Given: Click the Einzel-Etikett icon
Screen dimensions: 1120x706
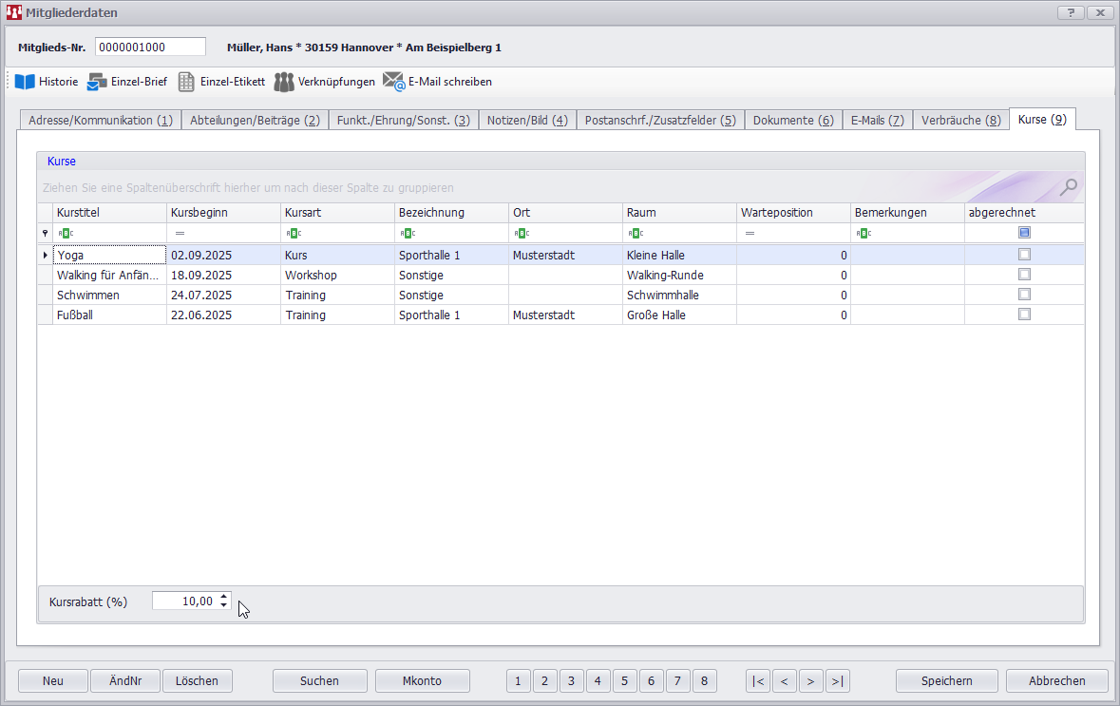Looking at the screenshot, I should click(x=187, y=82).
